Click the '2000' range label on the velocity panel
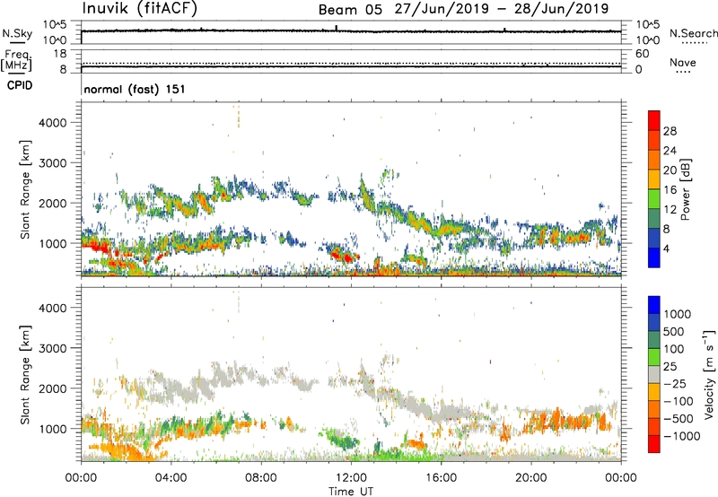The height and width of the screenshot is (497, 718). pyautogui.click(x=53, y=388)
